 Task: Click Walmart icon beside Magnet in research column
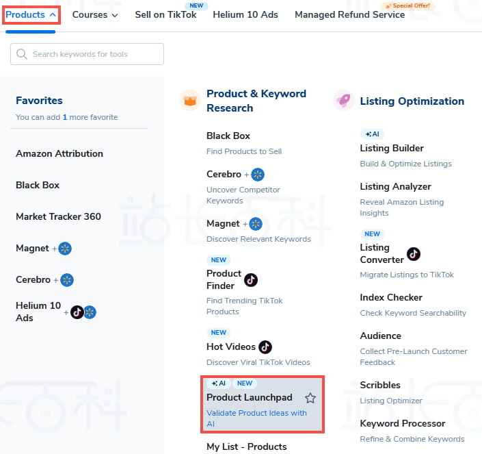[256, 224]
